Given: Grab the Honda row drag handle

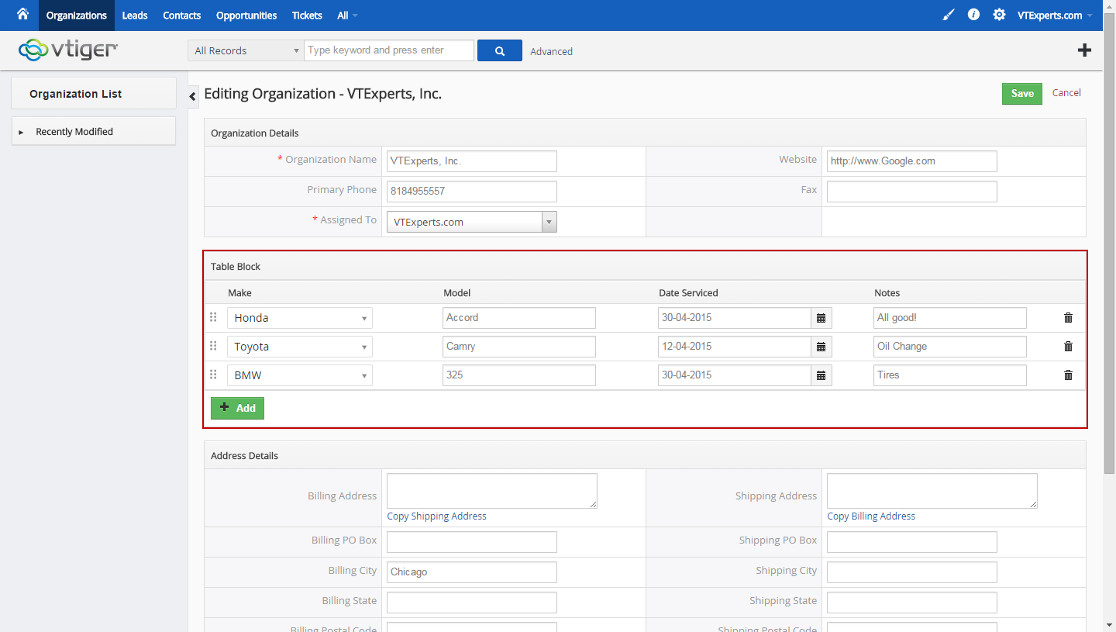Looking at the screenshot, I should (213, 317).
